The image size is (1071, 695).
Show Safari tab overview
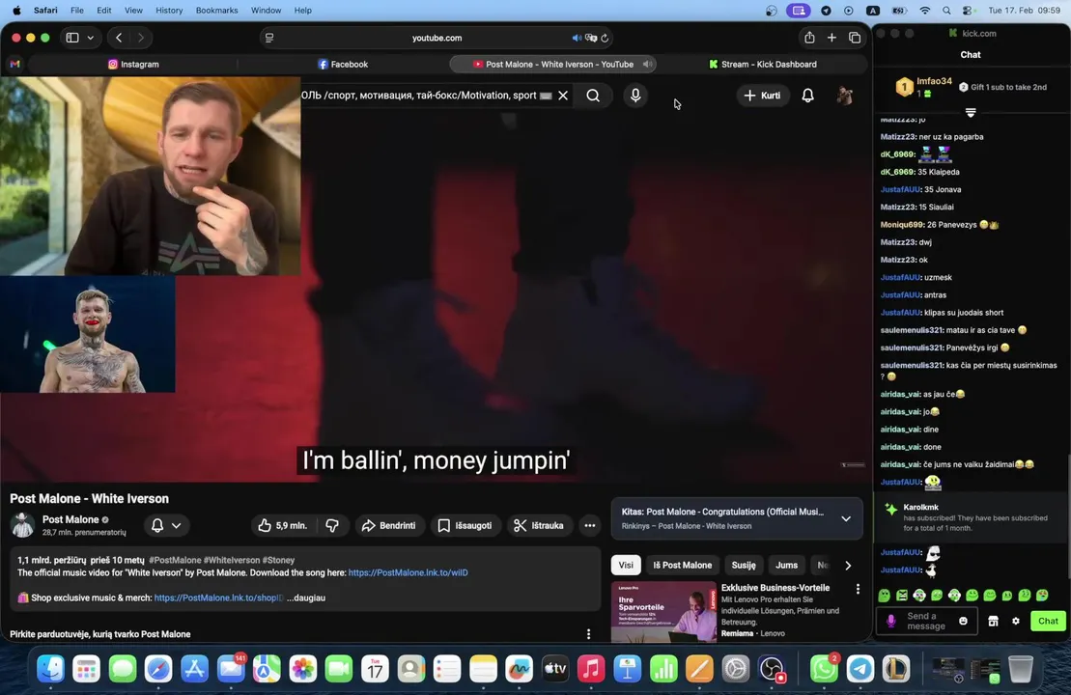tap(855, 38)
